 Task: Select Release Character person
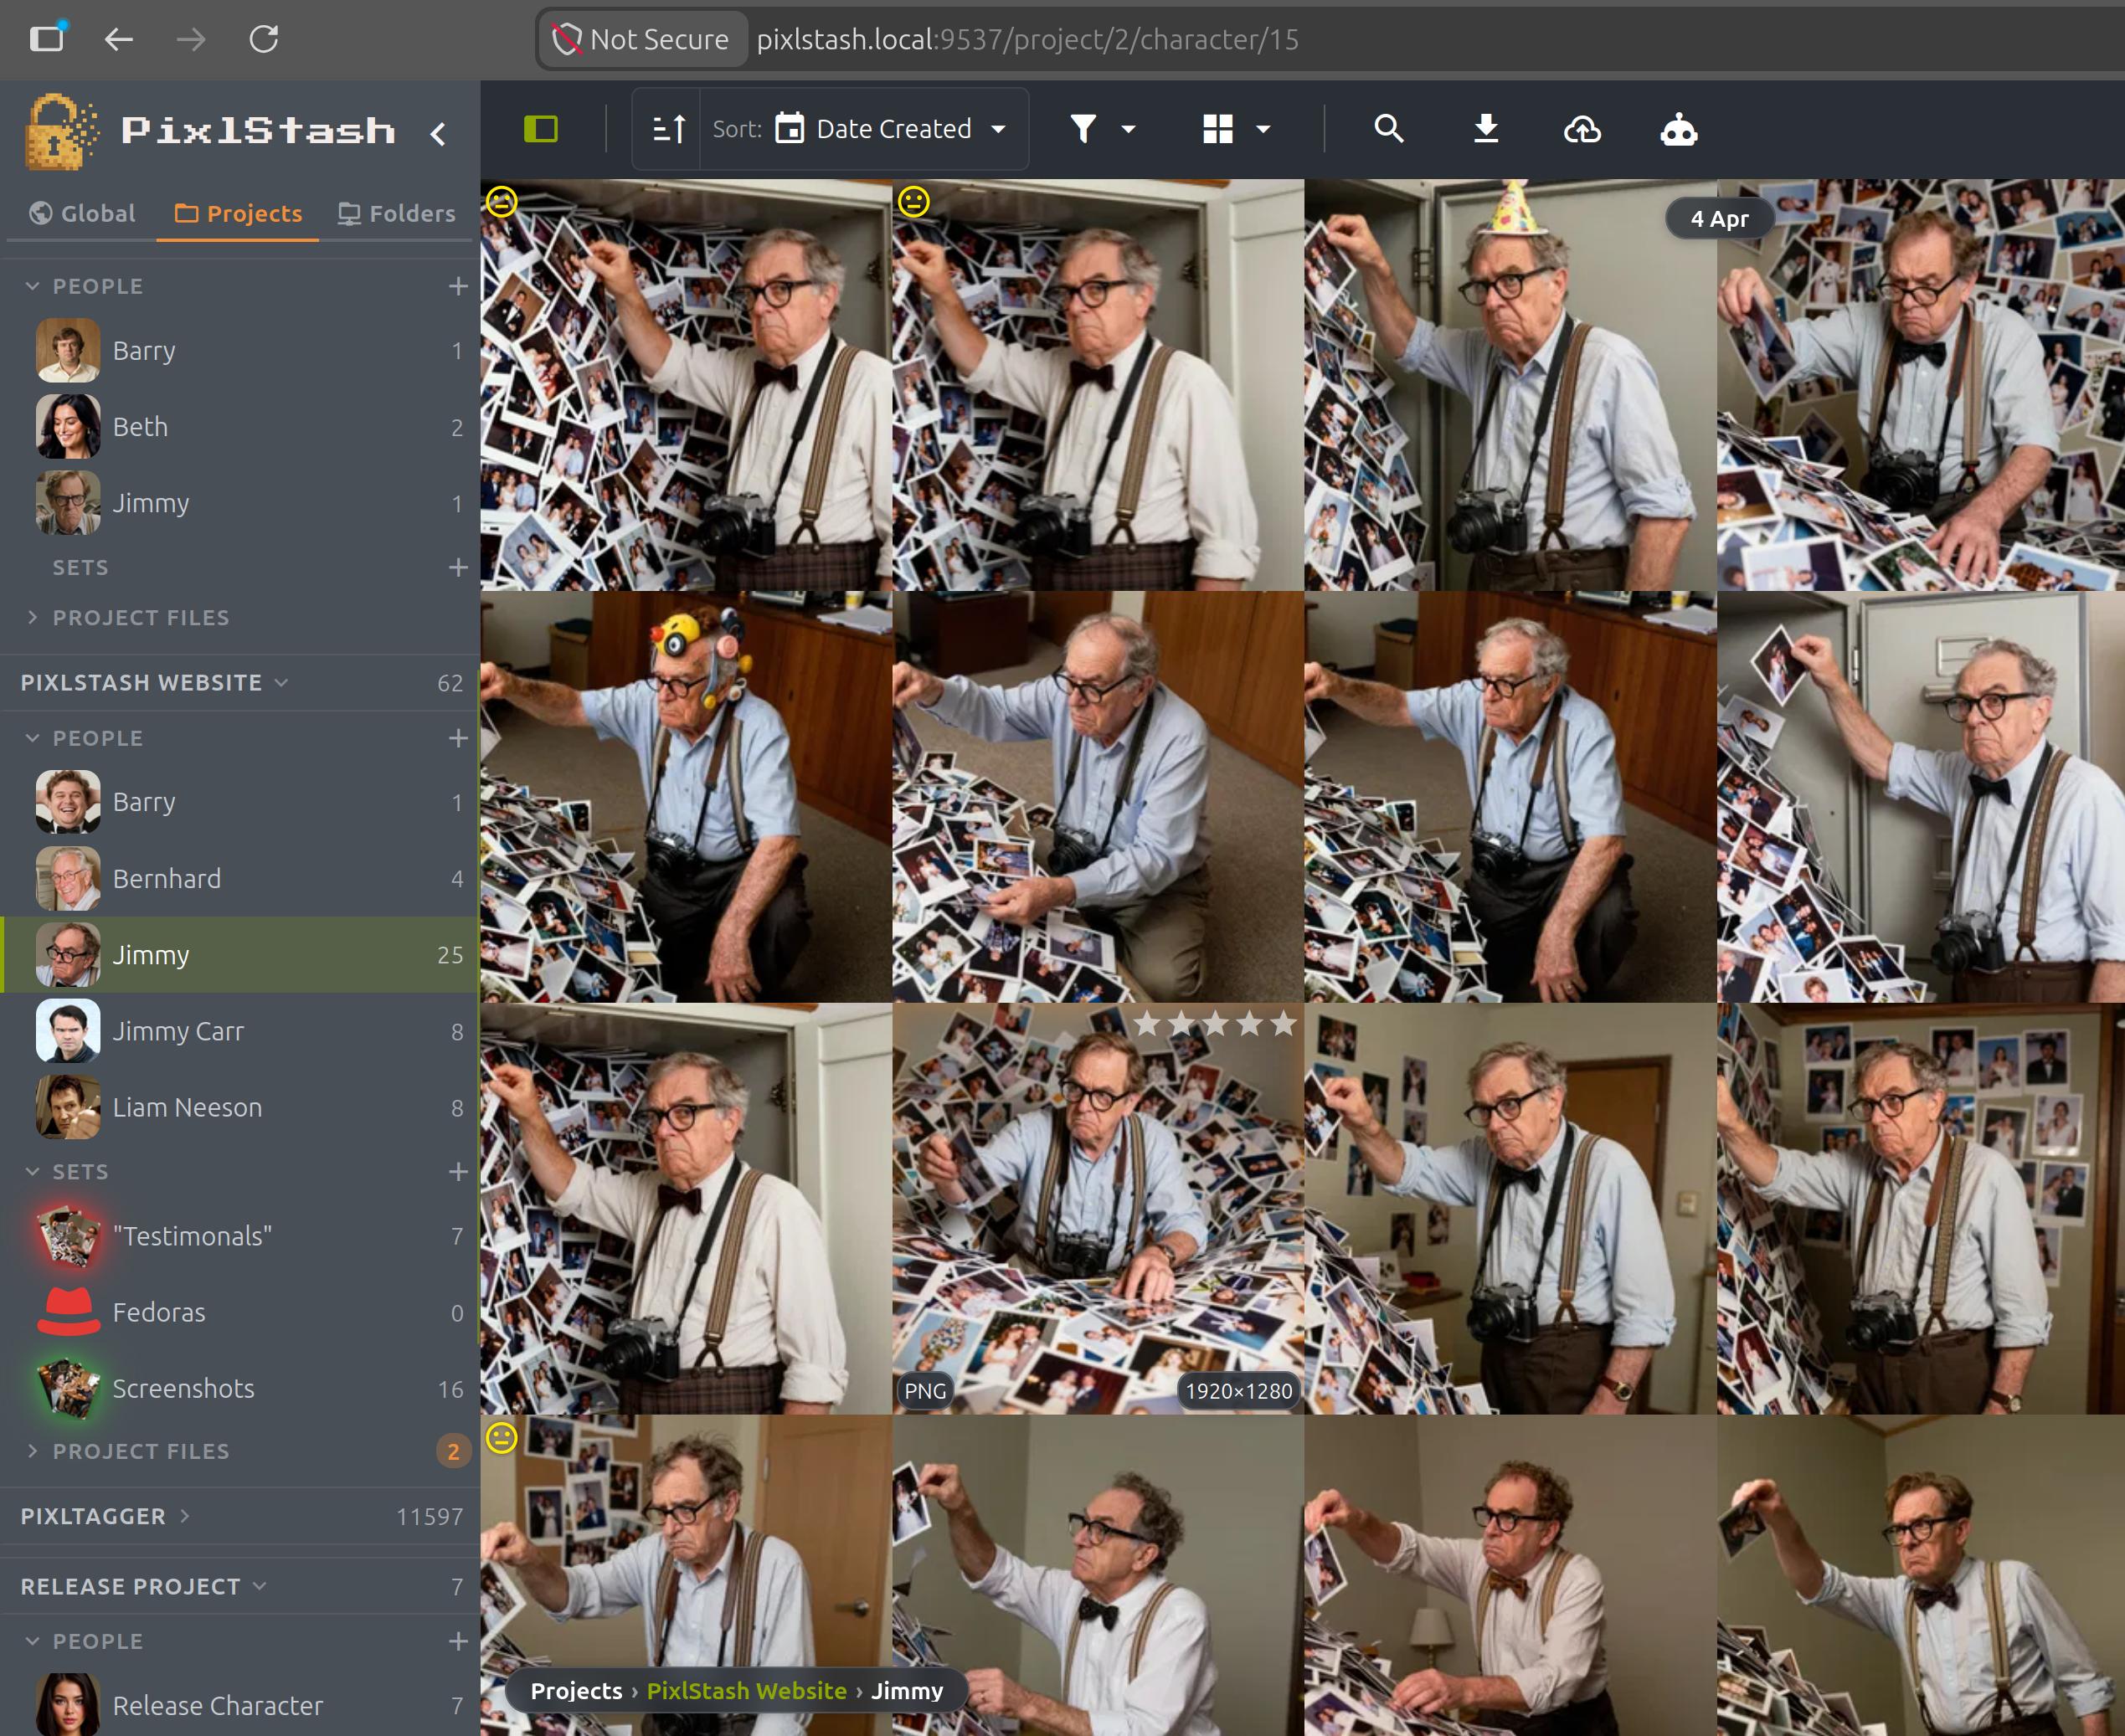pos(240,1705)
